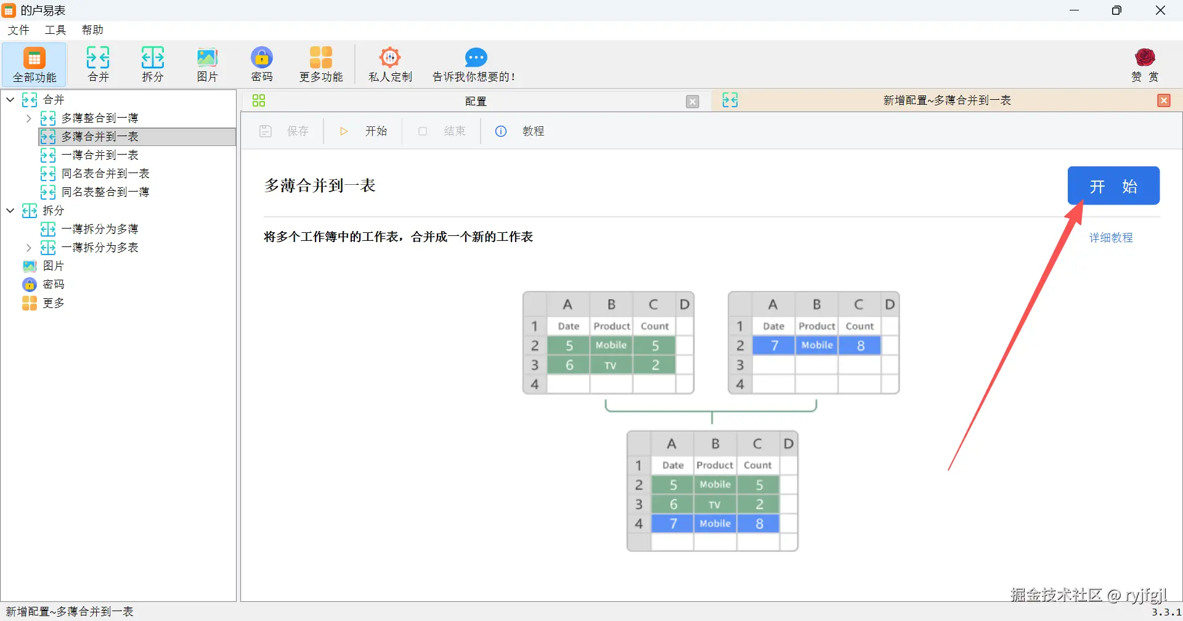Click the 拆分 tree category label
Image resolution: width=1183 pixels, height=621 pixels.
click(x=54, y=211)
